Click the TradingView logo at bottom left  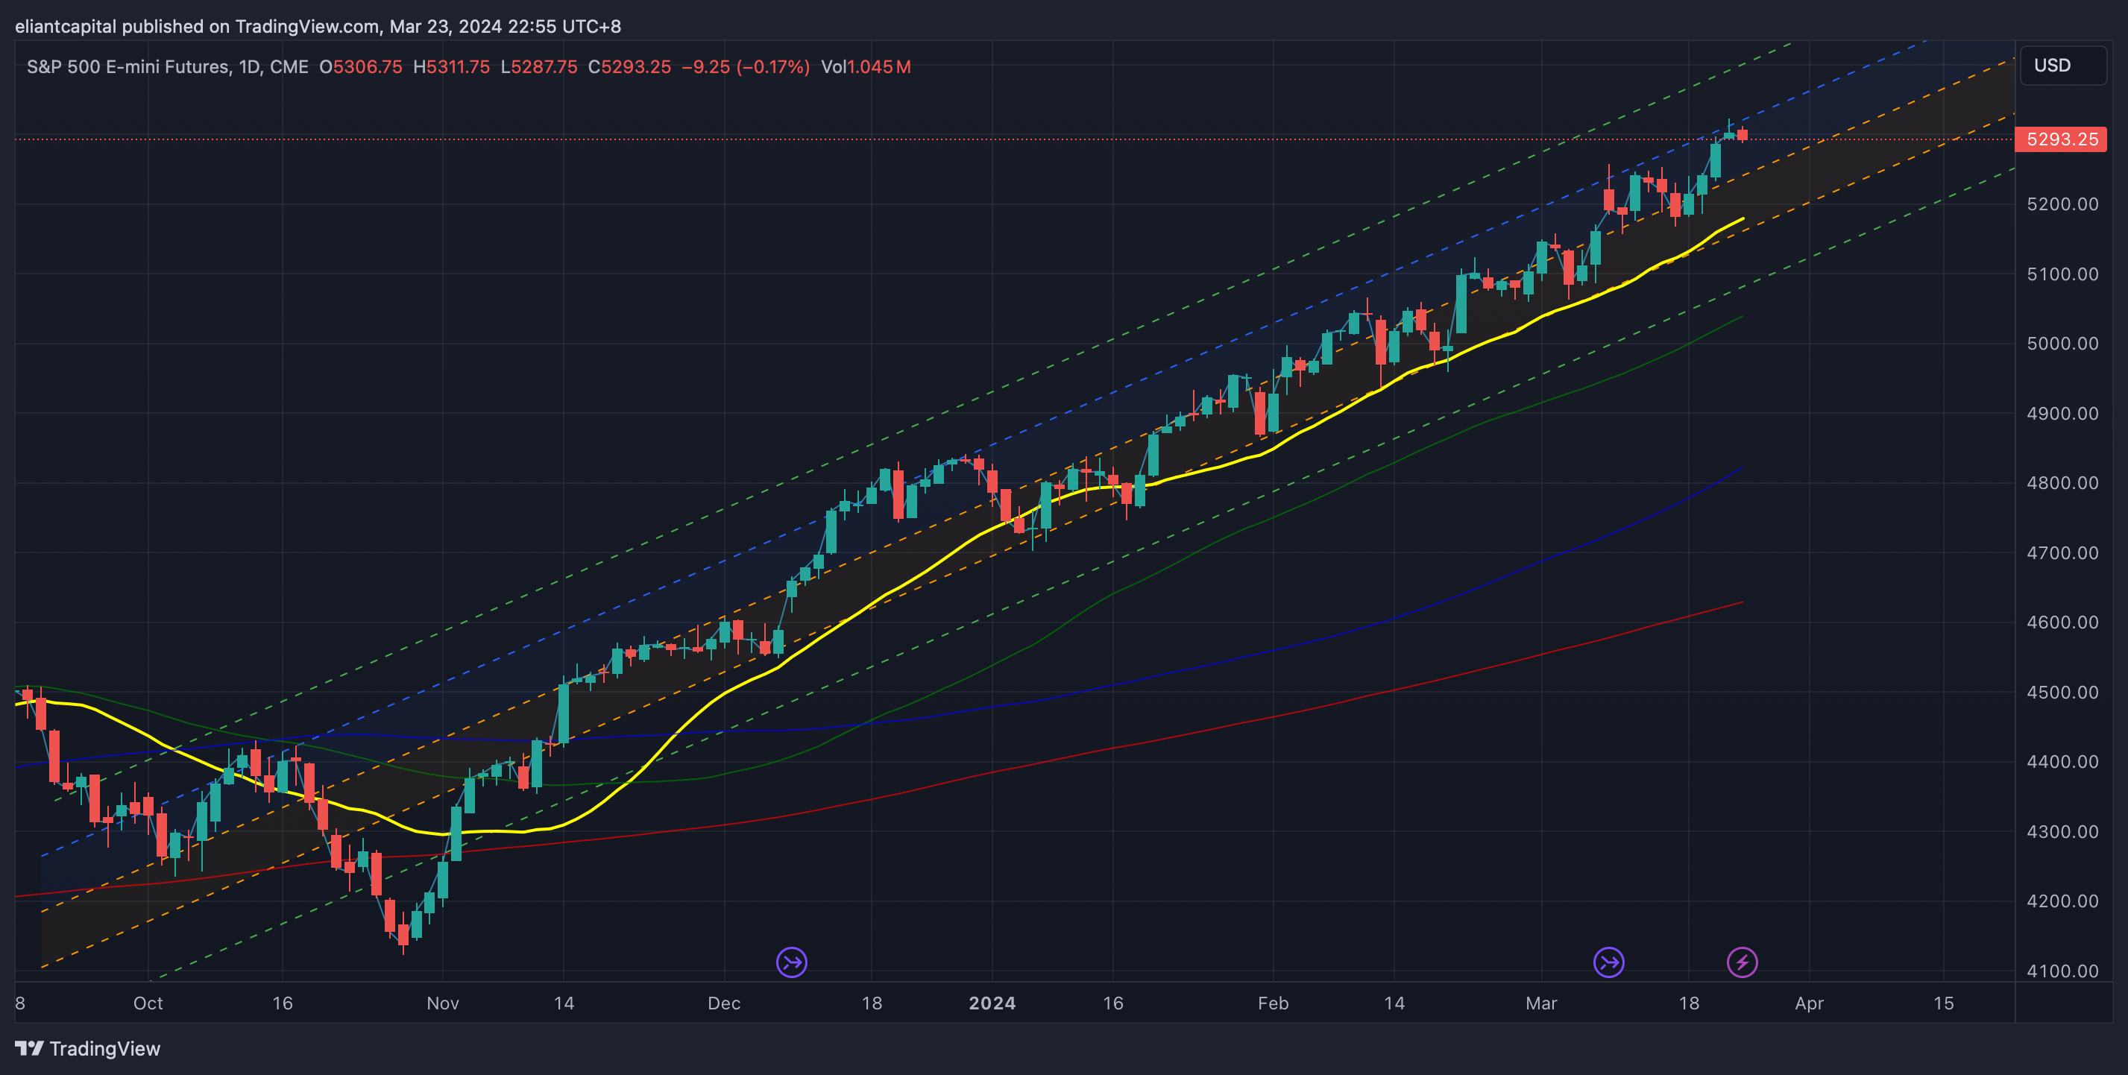pyautogui.click(x=29, y=1049)
